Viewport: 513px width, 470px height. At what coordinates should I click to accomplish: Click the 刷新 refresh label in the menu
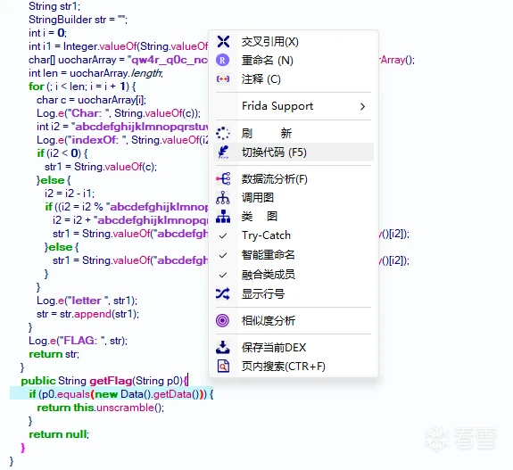(x=267, y=134)
